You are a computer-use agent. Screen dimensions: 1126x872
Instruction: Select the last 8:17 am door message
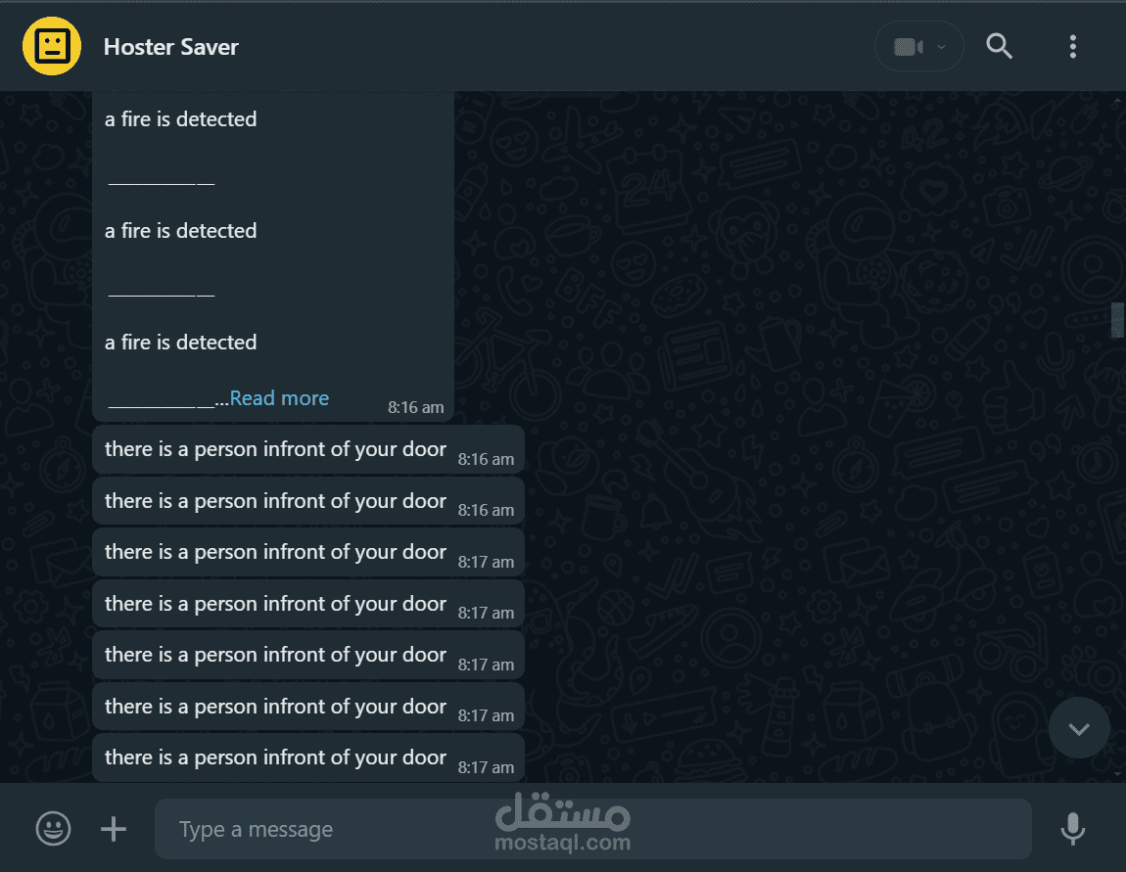(308, 757)
